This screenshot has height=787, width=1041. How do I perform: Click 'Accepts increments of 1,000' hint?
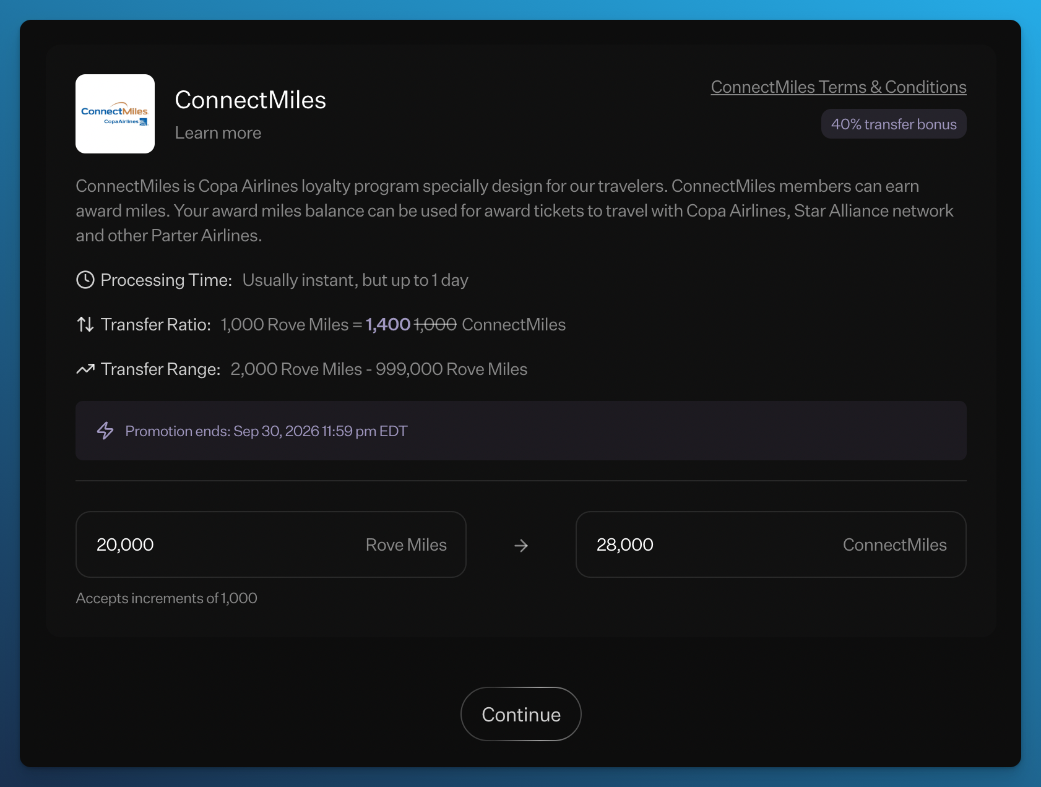pos(166,598)
